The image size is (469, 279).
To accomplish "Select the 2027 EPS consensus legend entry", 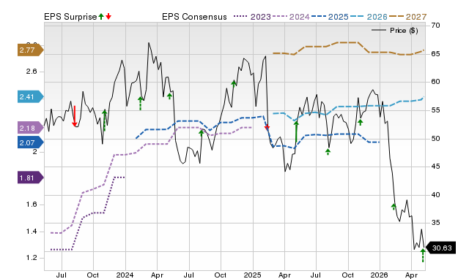I will pos(407,17).
